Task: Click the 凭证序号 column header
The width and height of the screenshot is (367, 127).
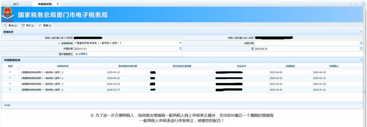Action: tap(242, 66)
